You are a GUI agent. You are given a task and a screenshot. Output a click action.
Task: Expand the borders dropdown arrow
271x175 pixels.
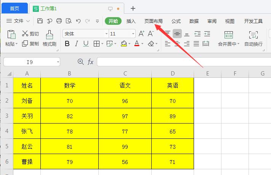point(102,44)
